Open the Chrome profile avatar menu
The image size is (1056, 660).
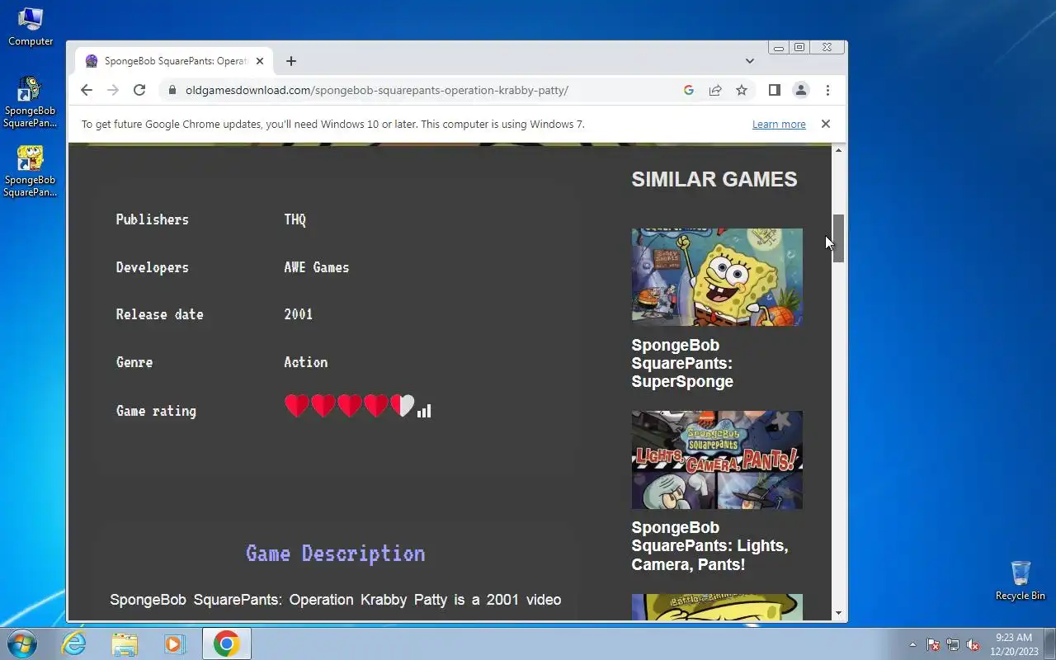pyautogui.click(x=800, y=90)
